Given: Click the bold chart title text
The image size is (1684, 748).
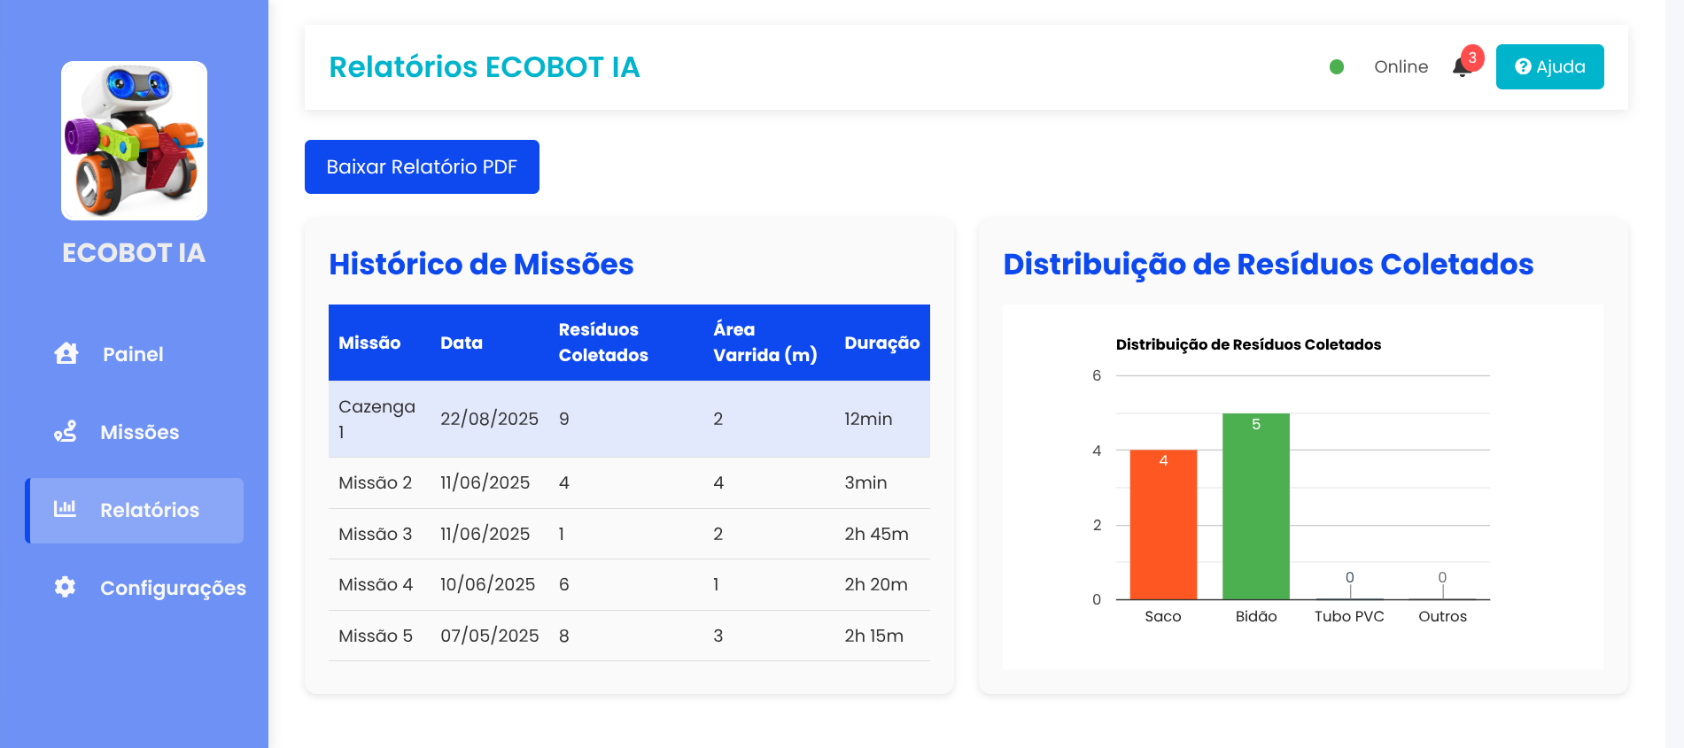Looking at the screenshot, I should click(1248, 344).
